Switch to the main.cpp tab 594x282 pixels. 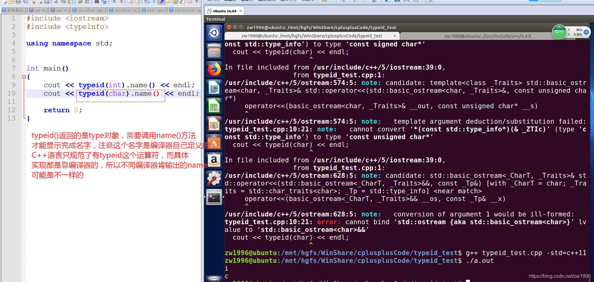tap(154, 10)
